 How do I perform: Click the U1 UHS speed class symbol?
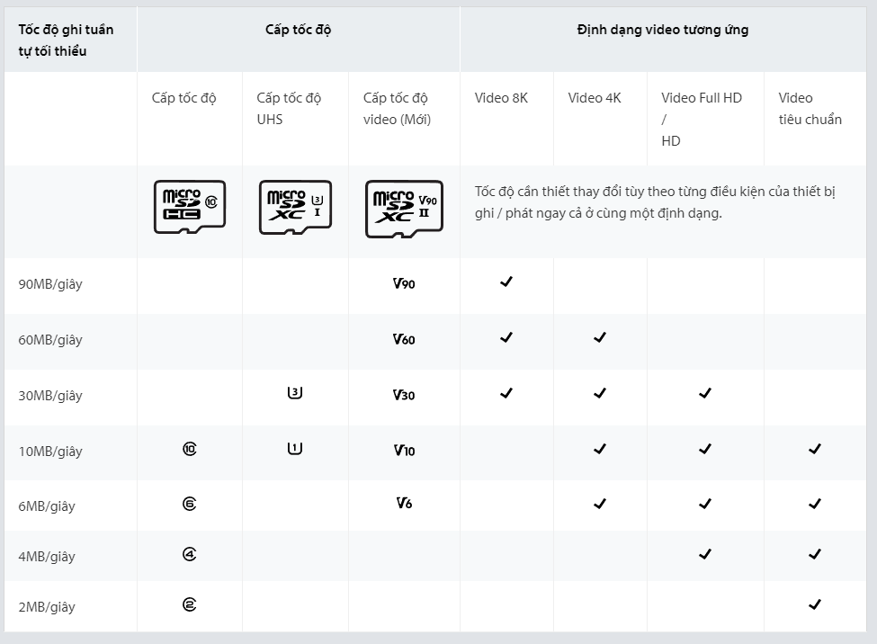(295, 448)
